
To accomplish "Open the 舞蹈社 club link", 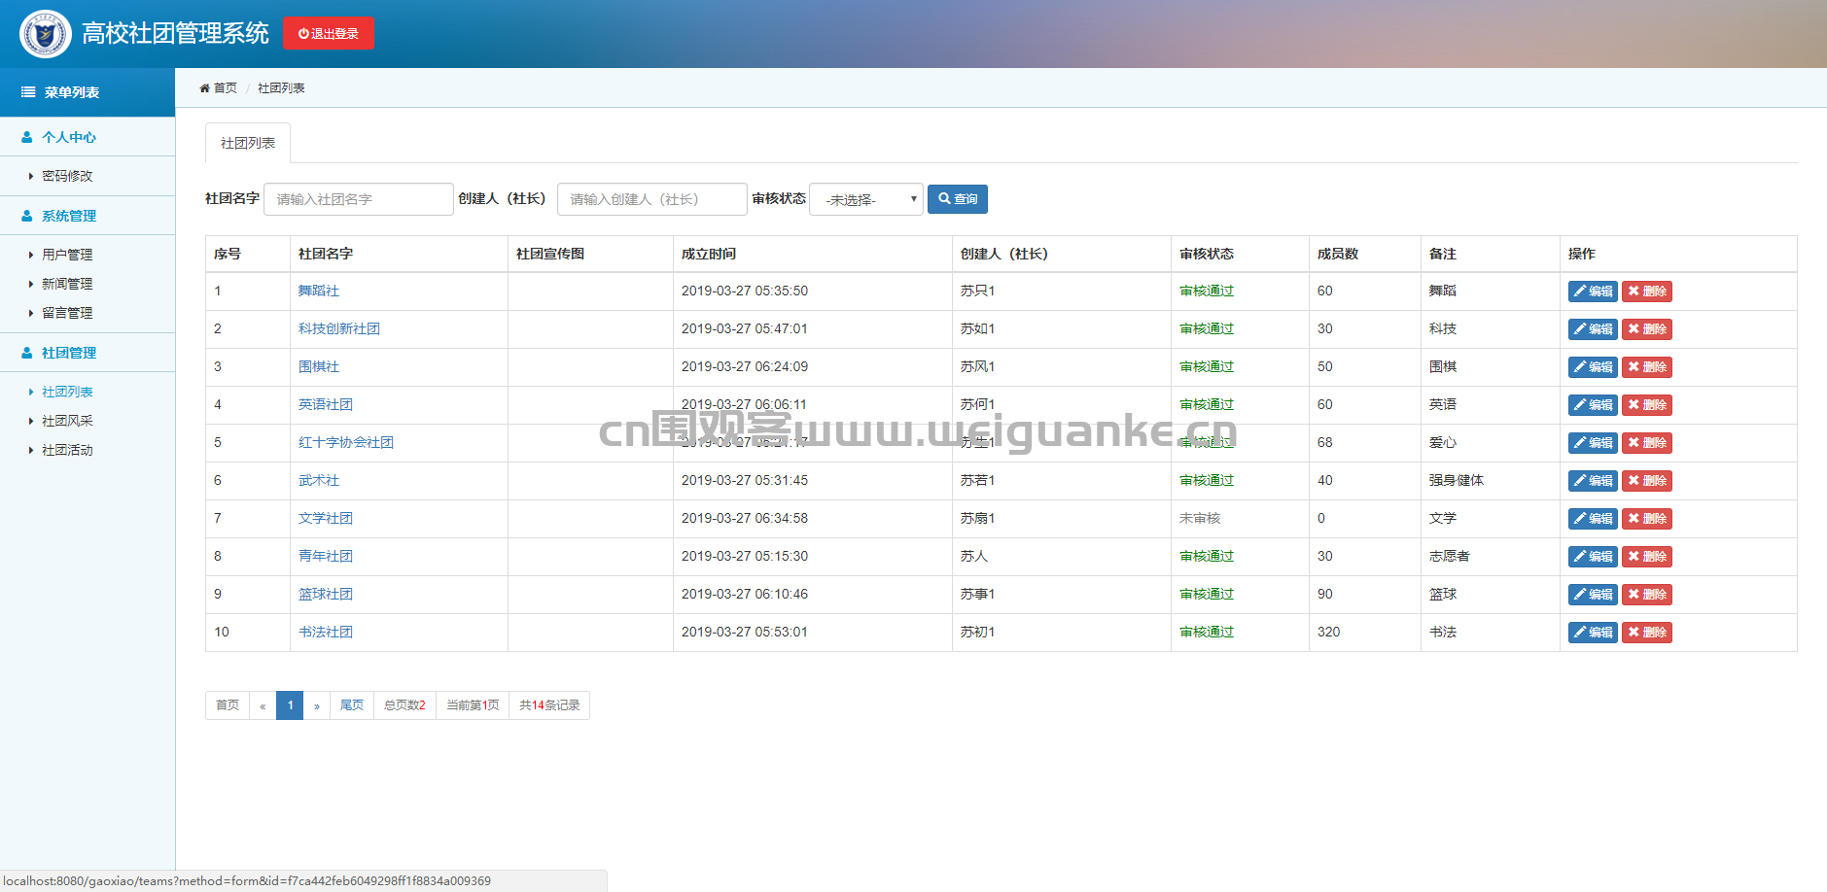I will tap(319, 291).
